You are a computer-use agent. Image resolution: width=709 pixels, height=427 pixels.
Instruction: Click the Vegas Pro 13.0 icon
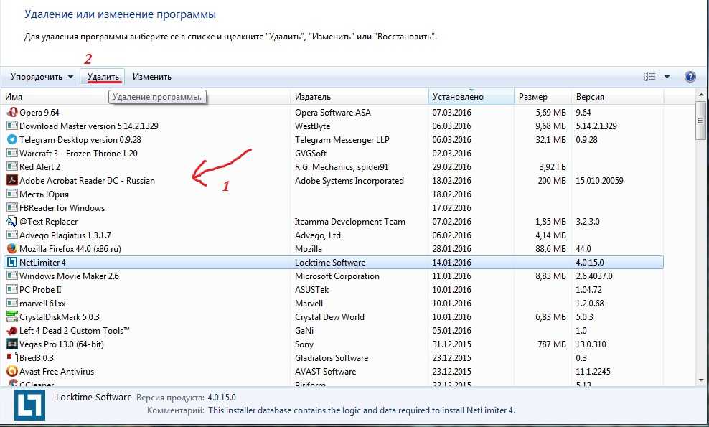click(x=11, y=344)
